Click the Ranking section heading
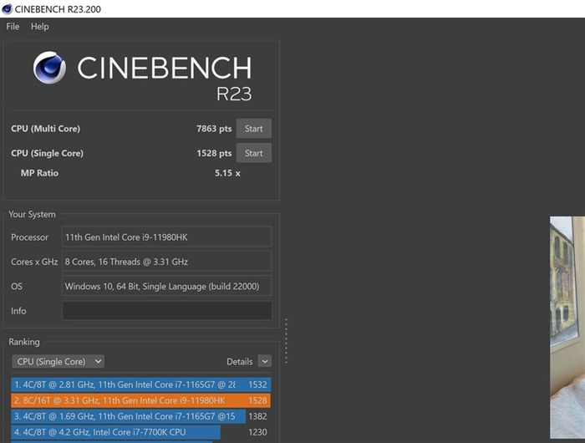This screenshot has width=585, height=443. [24, 342]
